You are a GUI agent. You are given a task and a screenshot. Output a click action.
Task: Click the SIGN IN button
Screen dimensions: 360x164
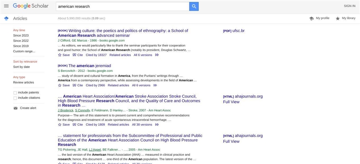(350, 6)
